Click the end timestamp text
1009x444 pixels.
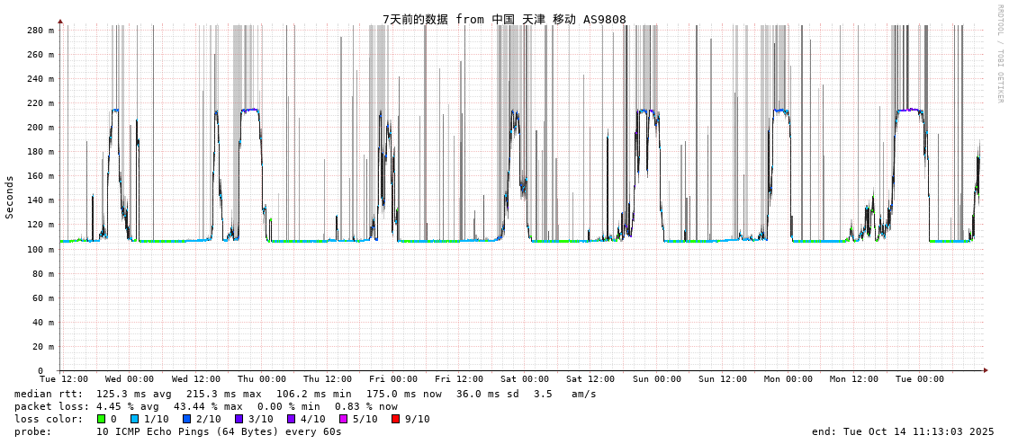coord(903,431)
